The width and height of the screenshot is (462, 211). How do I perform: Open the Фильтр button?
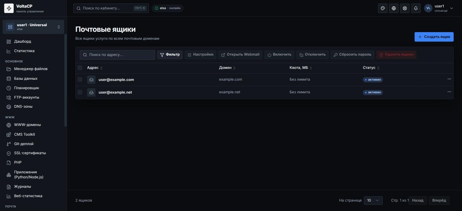[170, 55]
